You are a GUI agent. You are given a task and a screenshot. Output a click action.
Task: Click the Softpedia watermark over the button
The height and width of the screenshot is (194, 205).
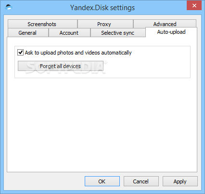pyautogui.click(x=66, y=67)
